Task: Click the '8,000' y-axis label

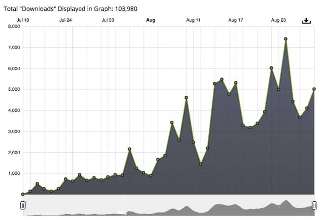Action: (x=14, y=27)
